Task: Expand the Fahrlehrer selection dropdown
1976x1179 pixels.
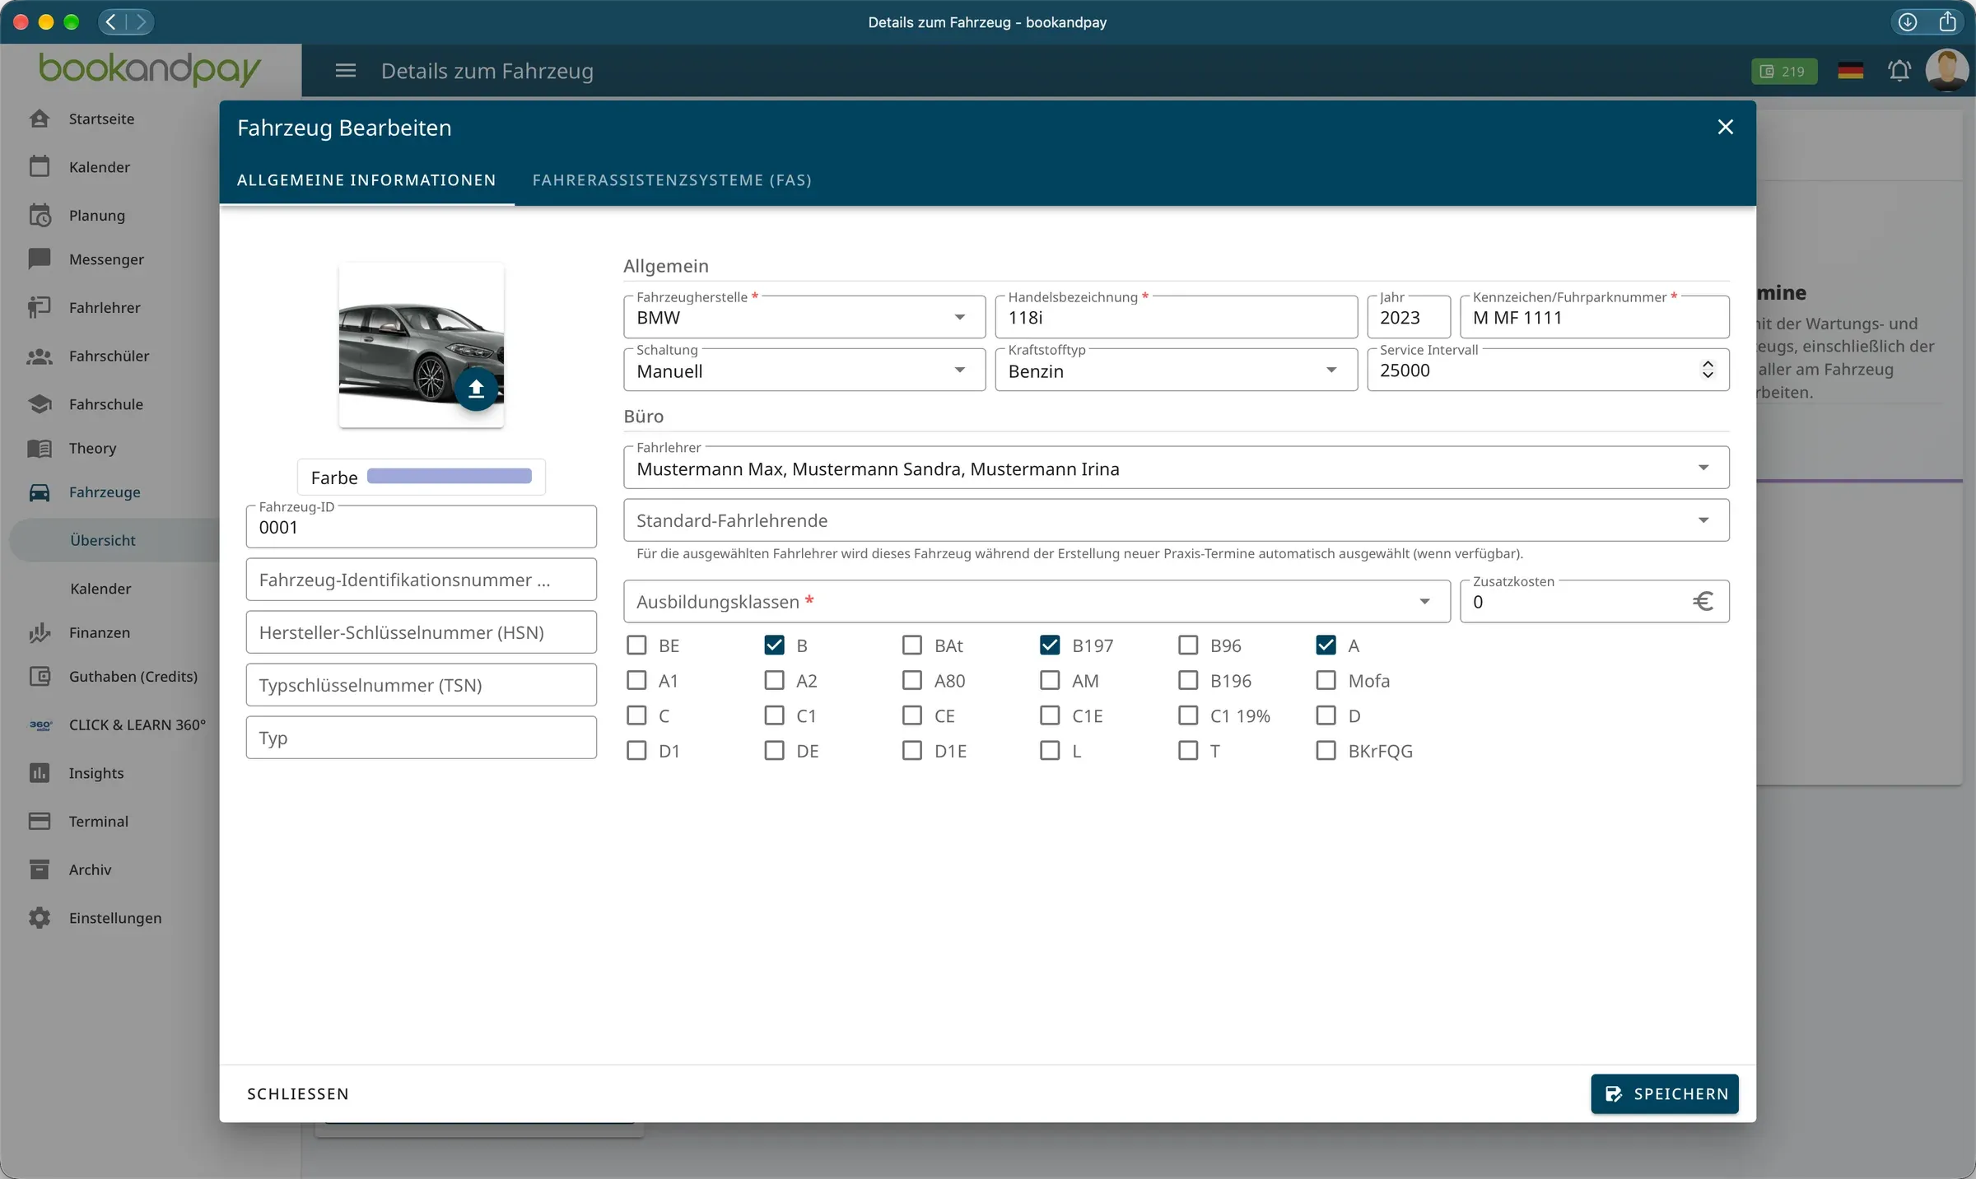Action: point(1176,468)
